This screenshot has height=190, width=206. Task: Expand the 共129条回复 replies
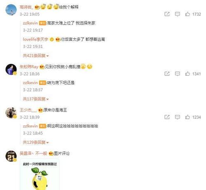coord(36,142)
